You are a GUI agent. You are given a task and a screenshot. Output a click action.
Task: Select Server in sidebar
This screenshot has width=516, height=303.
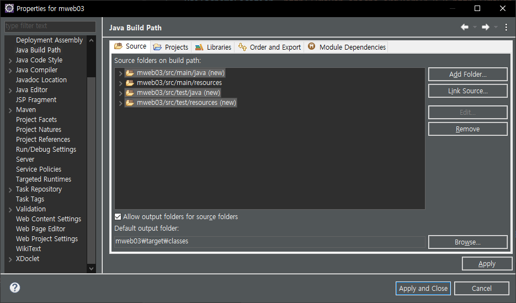[25, 160]
